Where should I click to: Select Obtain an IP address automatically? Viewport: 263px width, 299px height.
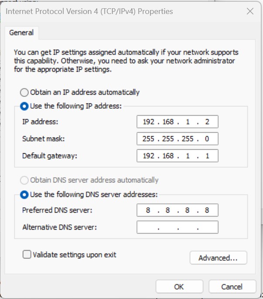click(24, 93)
